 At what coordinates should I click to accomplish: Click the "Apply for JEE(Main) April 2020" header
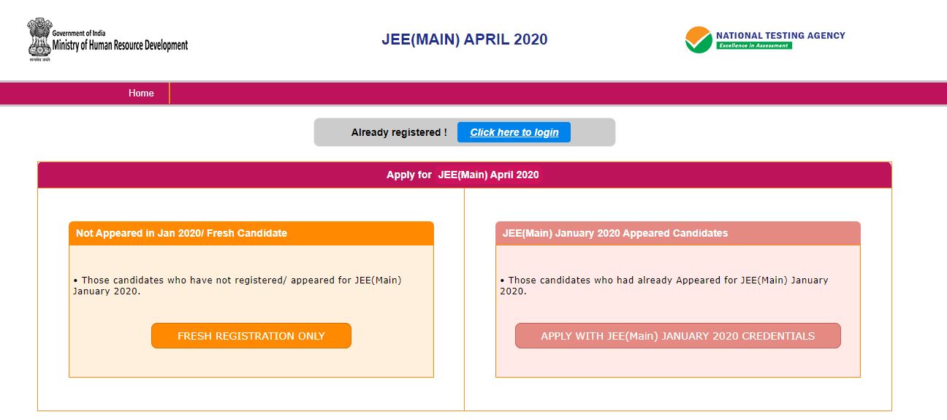[x=463, y=175]
